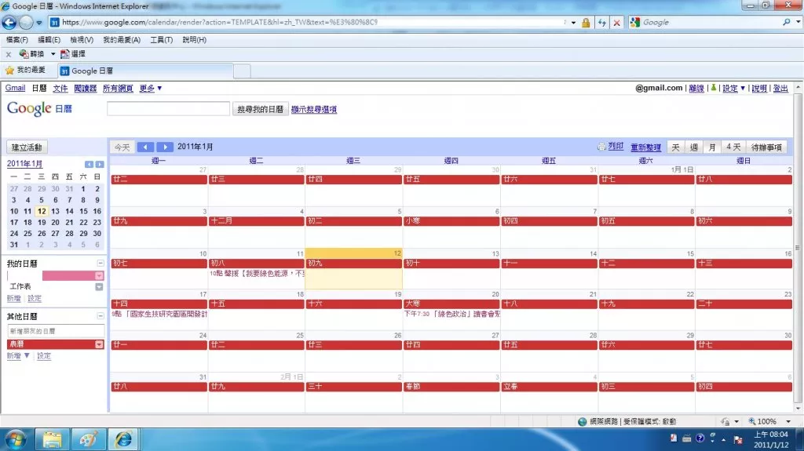
Task: Click the mini calendar next month arrow
Action: click(x=100, y=164)
